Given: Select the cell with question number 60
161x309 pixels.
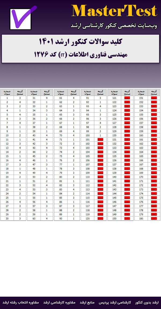Looking at the screenshot, I should tap(34, 219).
